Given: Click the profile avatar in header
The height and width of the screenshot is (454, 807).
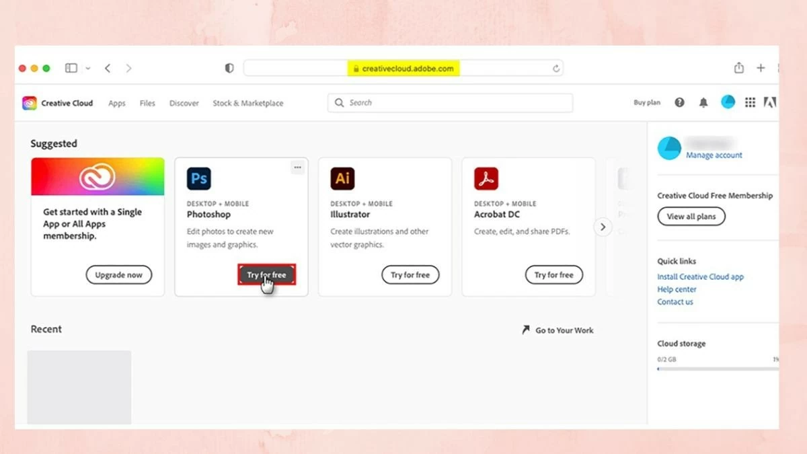Looking at the screenshot, I should pos(728,102).
